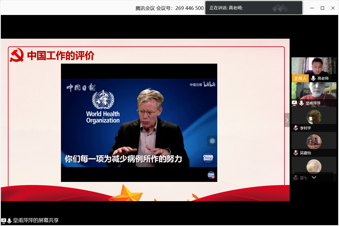Click the 主持人 host badge
339x226 pixels.
click(300, 78)
